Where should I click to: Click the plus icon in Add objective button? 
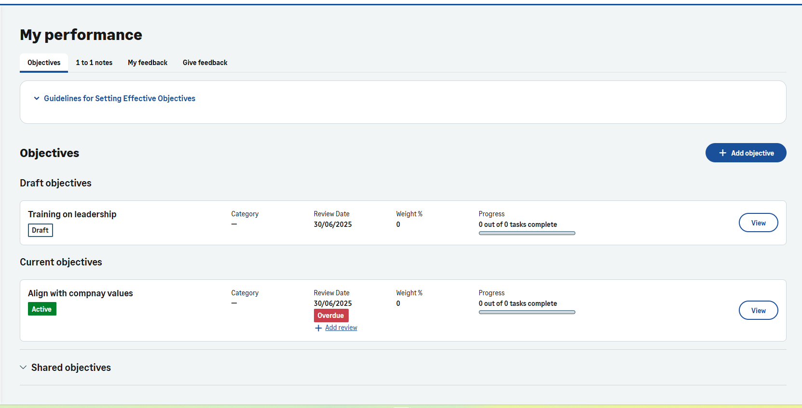coord(722,153)
